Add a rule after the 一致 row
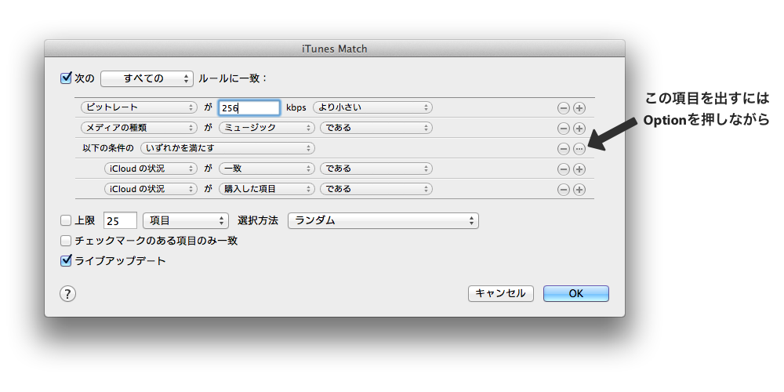Image resolution: width=784 pixels, height=392 pixels. point(579,169)
